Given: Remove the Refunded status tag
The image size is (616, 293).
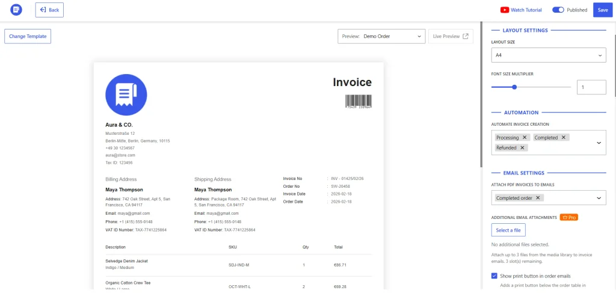Looking at the screenshot, I should (522, 147).
